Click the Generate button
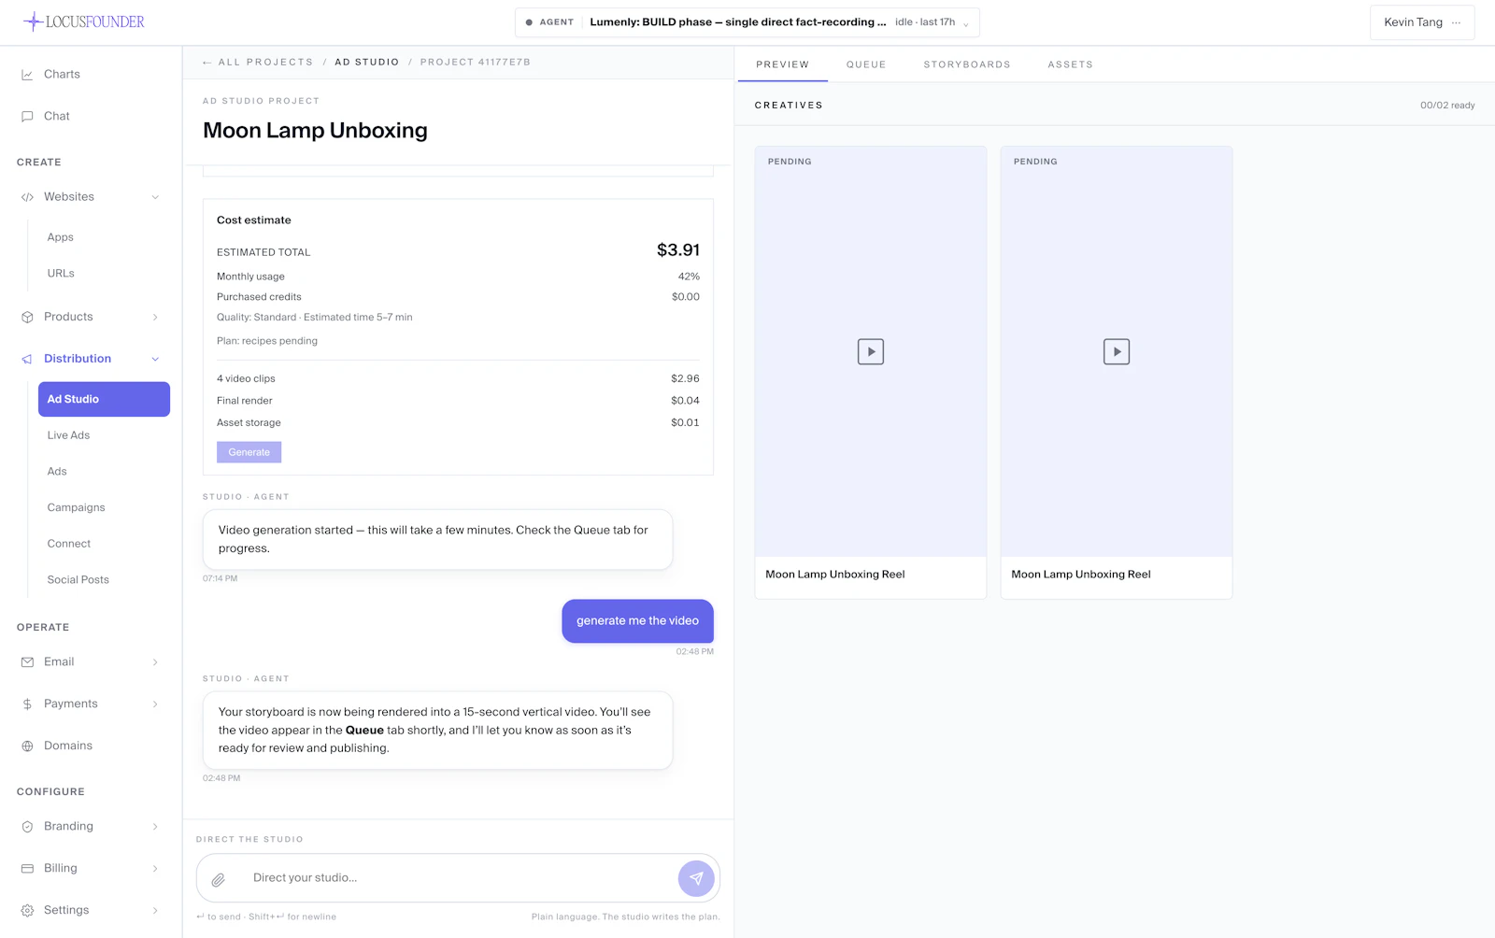The image size is (1495, 938). pyautogui.click(x=249, y=452)
